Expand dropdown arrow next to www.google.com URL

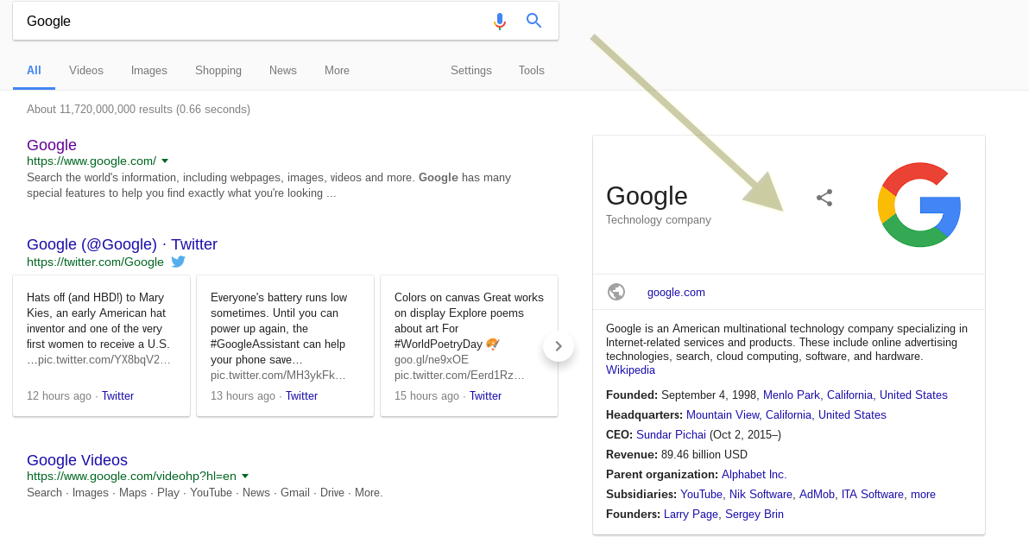(x=165, y=161)
